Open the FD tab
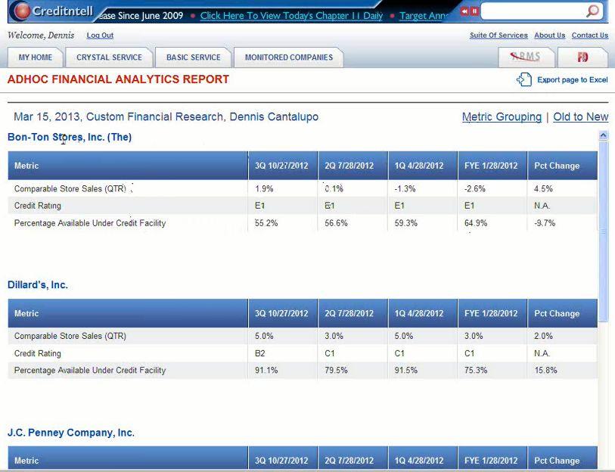 [x=582, y=57]
